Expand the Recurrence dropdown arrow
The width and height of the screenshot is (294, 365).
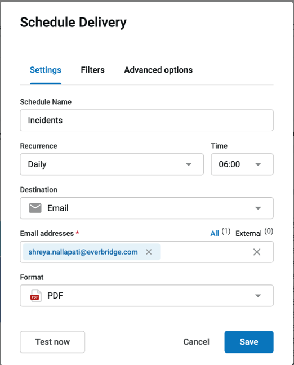(189, 164)
